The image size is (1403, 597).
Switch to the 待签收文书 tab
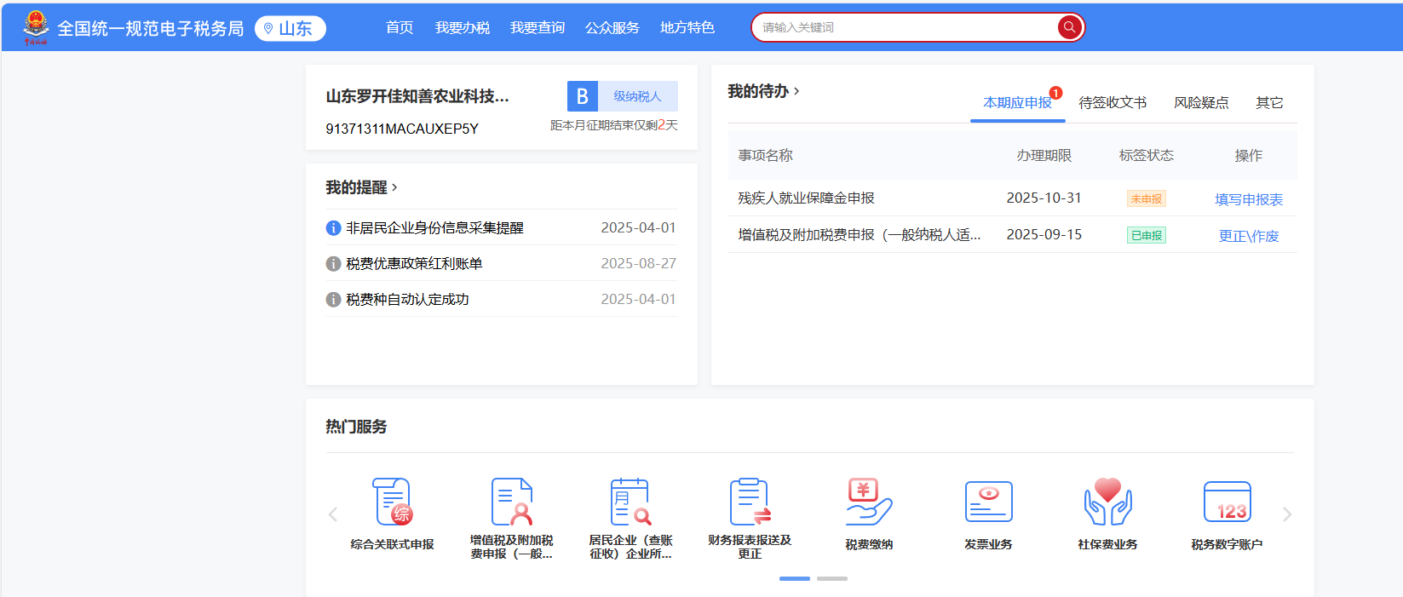tap(1113, 103)
